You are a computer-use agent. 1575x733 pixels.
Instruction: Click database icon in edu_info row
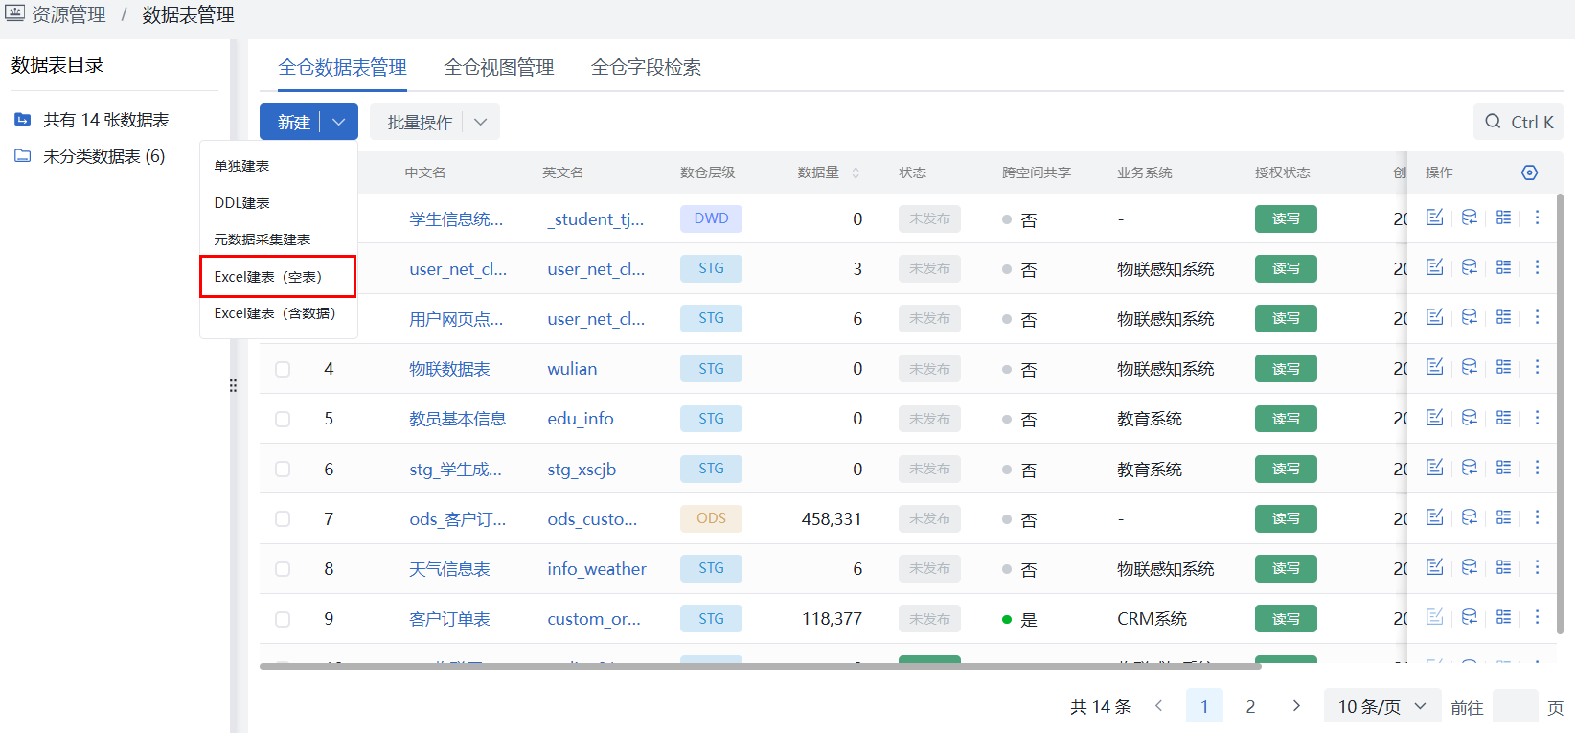click(x=1470, y=418)
